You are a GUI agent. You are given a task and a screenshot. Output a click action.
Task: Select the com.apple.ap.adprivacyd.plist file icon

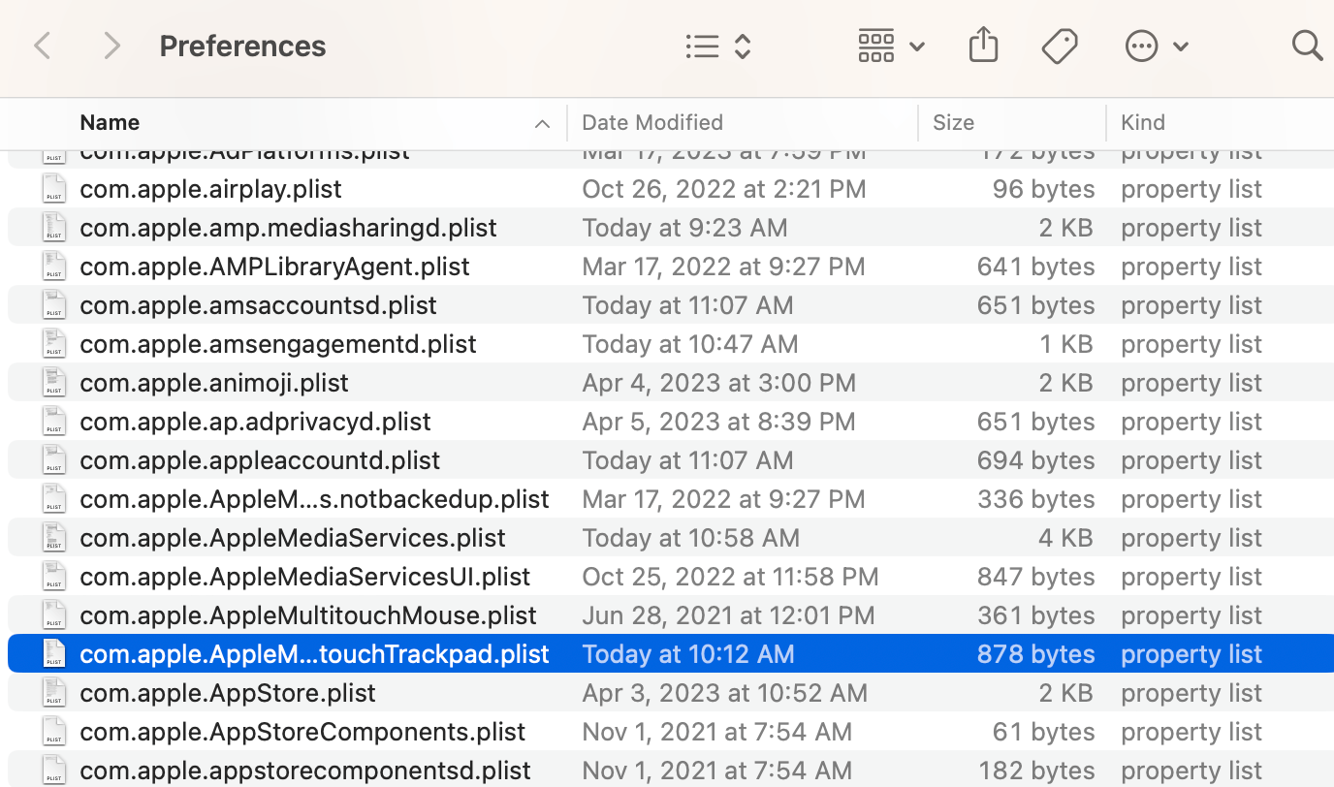click(54, 422)
